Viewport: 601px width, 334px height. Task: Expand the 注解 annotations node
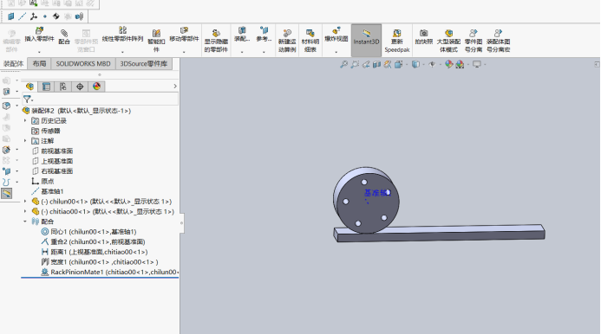[x=25, y=141]
